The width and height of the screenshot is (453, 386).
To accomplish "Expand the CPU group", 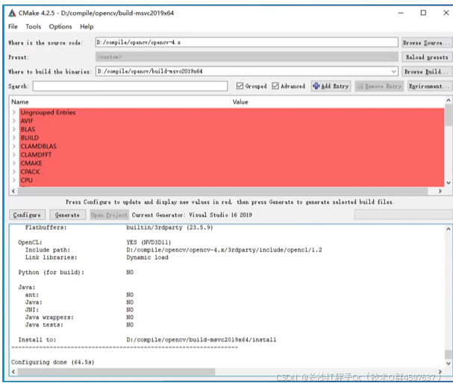I will pyautogui.click(x=13, y=180).
